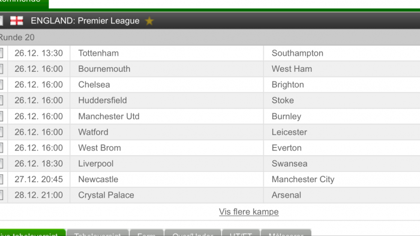Image resolution: width=420 pixels, height=236 pixels.
Task: Tick the checkbox for the Crystal Palace match
Action: [1, 195]
